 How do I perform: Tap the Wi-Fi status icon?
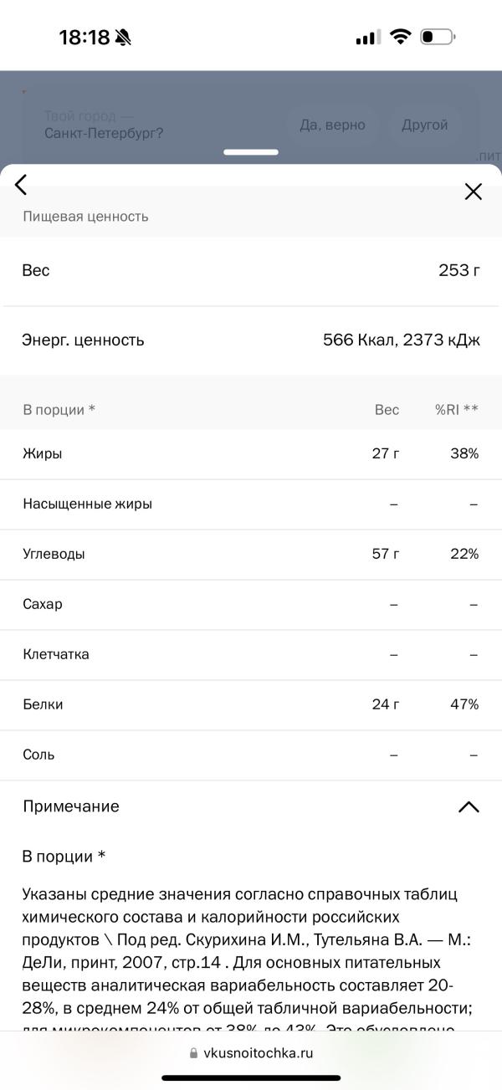coord(401,37)
